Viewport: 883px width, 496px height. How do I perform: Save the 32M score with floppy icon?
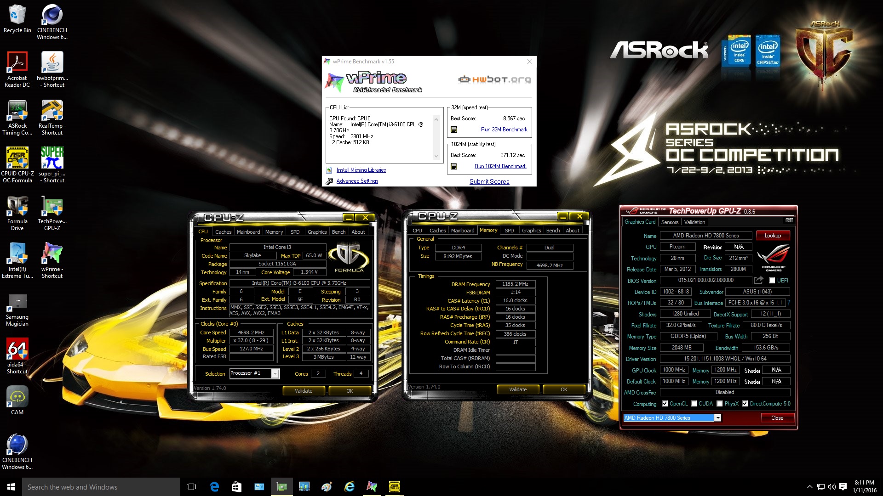(454, 130)
